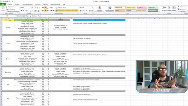Apply the Ввод cell style
Screen dimensions: 188x106
tap(120, 11)
